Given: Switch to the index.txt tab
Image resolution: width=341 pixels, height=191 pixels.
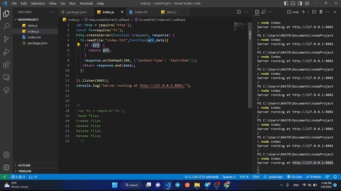Looking at the screenshot, I should click(x=141, y=12).
